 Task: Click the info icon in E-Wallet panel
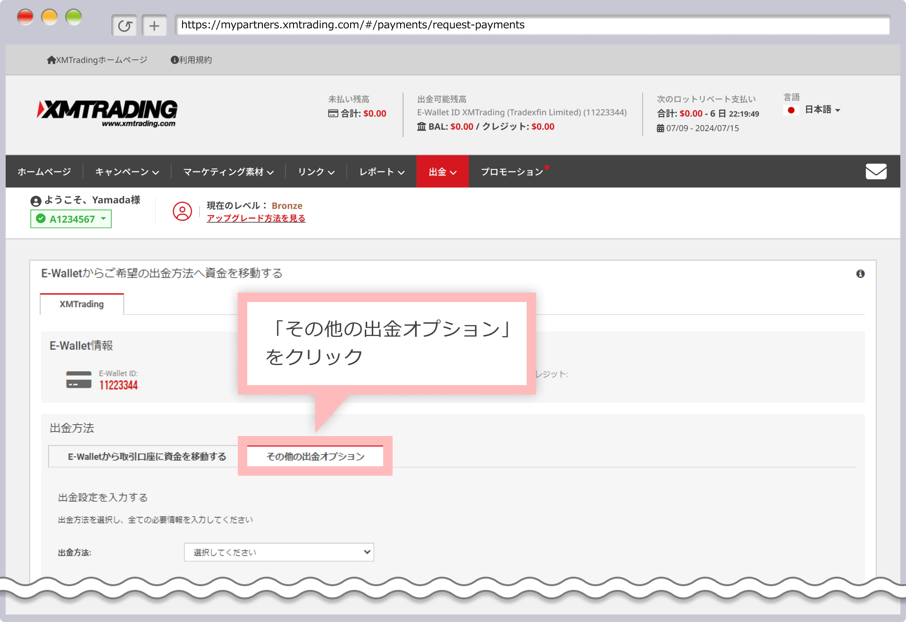pyautogui.click(x=860, y=274)
